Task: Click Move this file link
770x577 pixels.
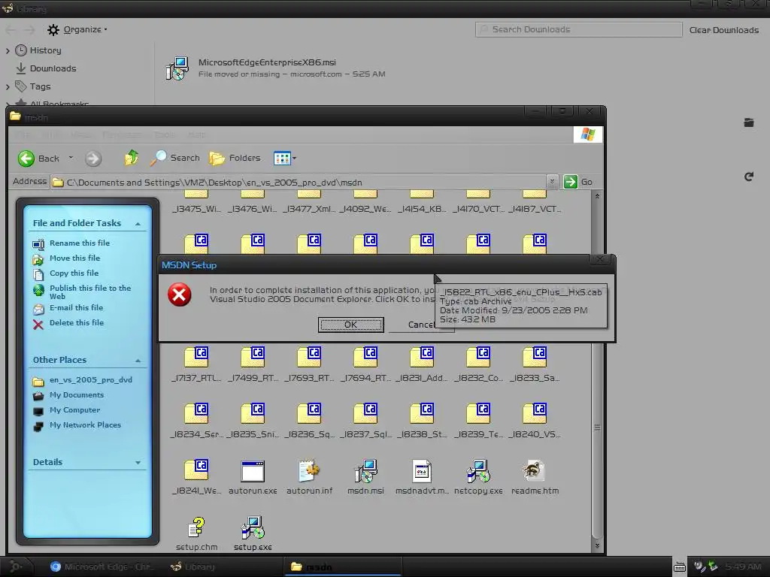Action: (x=74, y=258)
